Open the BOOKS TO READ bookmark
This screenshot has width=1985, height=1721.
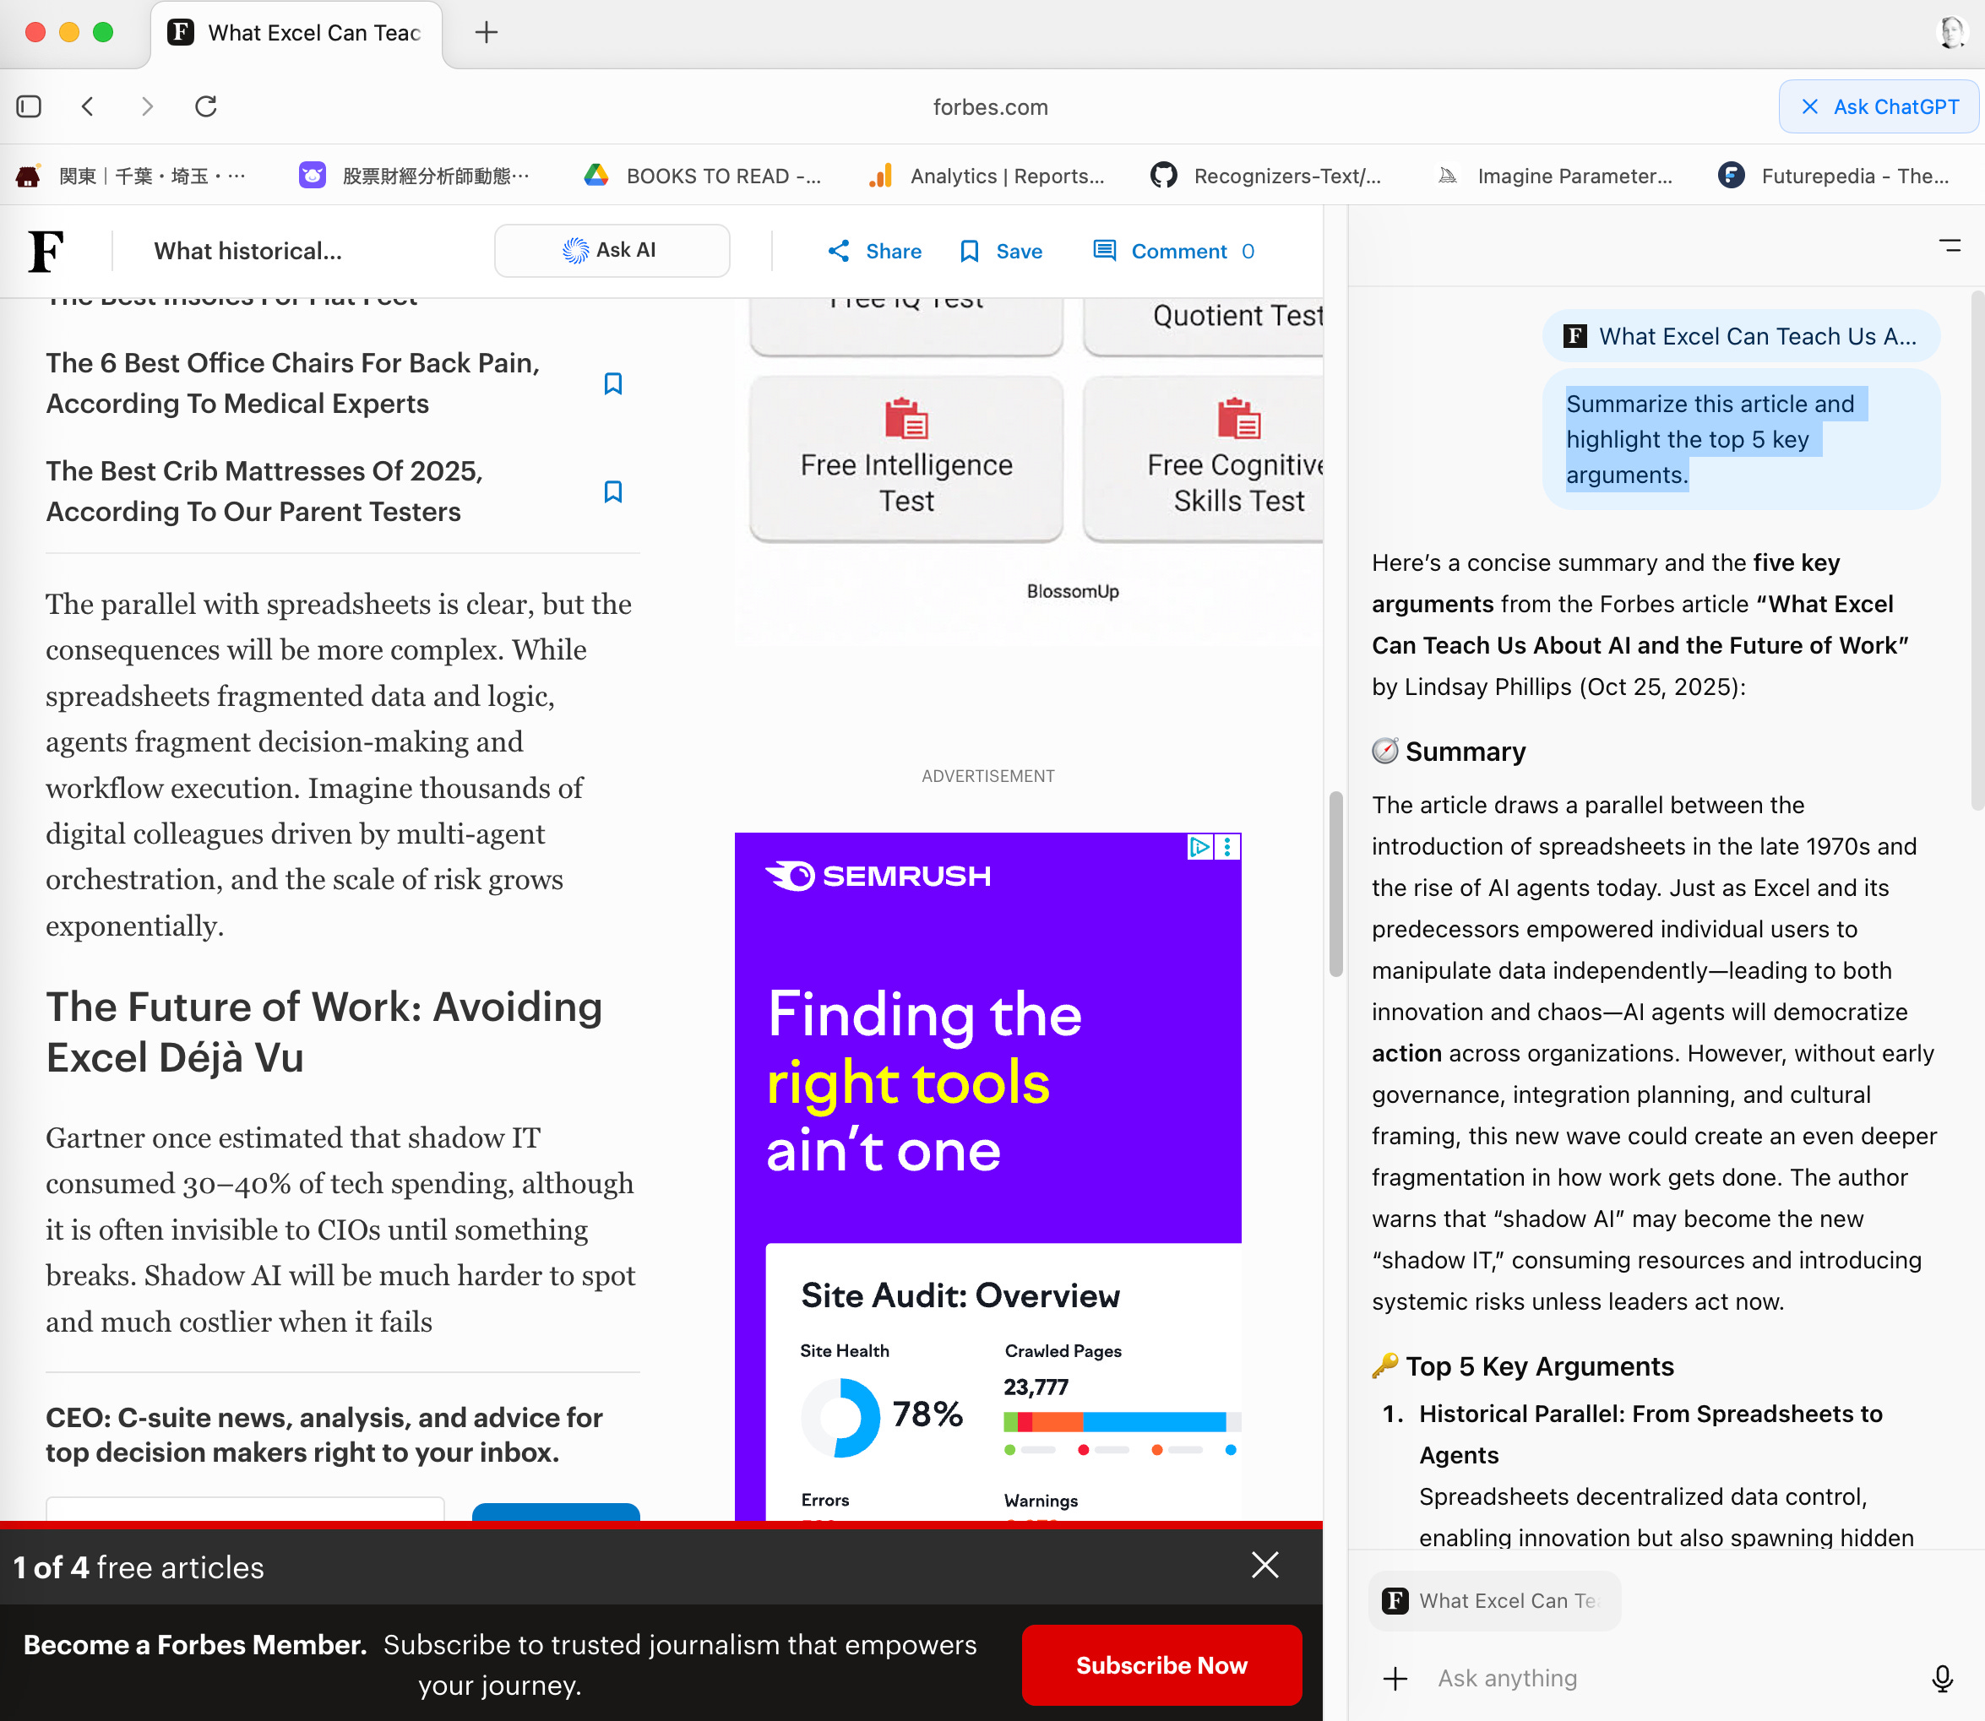[x=704, y=176]
